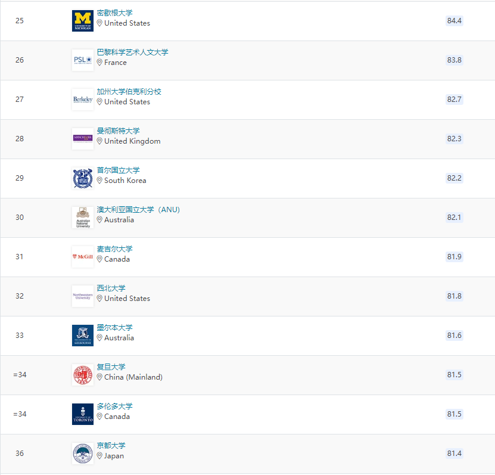Click the Seoul National University crest

(83, 178)
